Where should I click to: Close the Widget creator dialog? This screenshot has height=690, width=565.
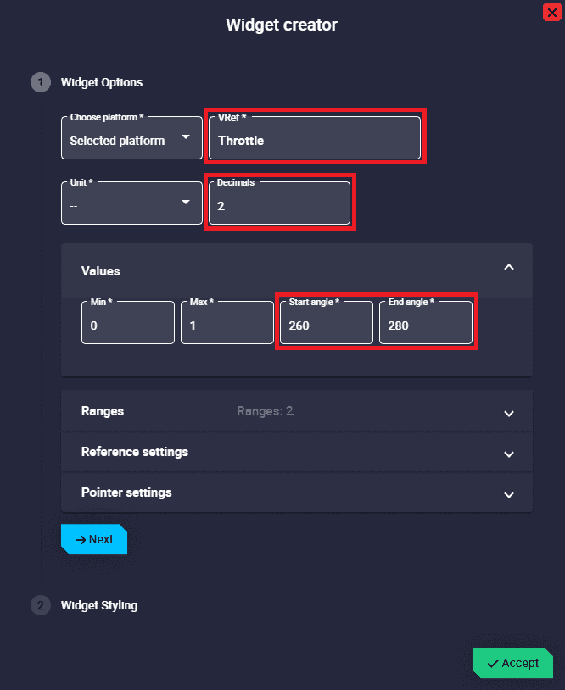(551, 12)
